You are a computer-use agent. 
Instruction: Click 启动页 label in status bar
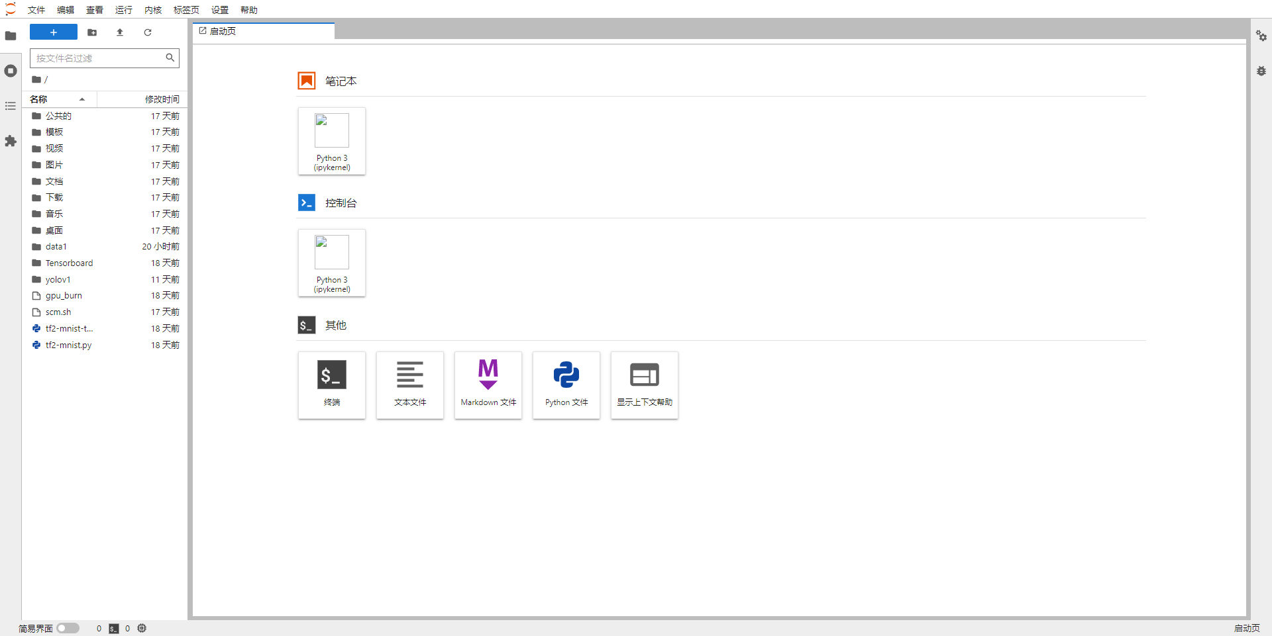point(1247,629)
